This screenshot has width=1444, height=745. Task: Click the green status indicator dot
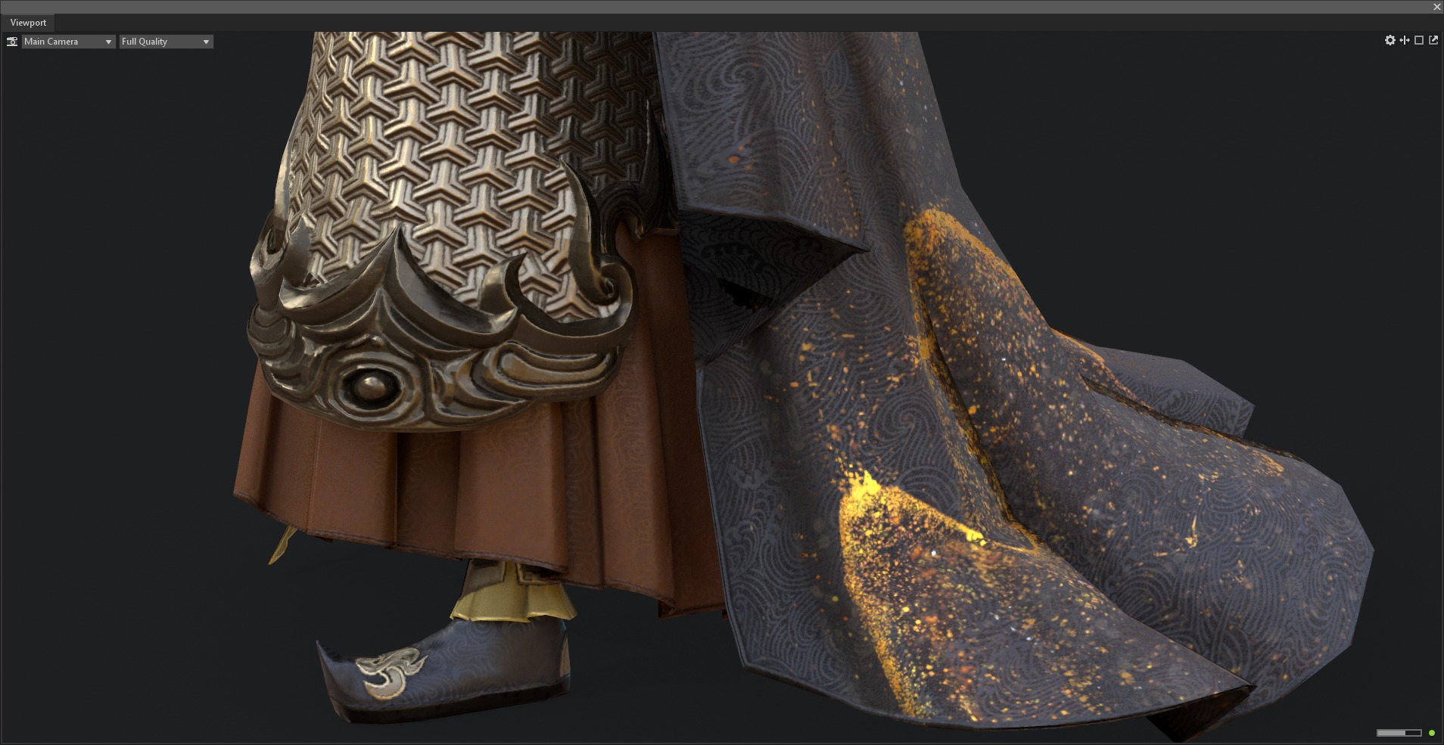click(x=1432, y=733)
